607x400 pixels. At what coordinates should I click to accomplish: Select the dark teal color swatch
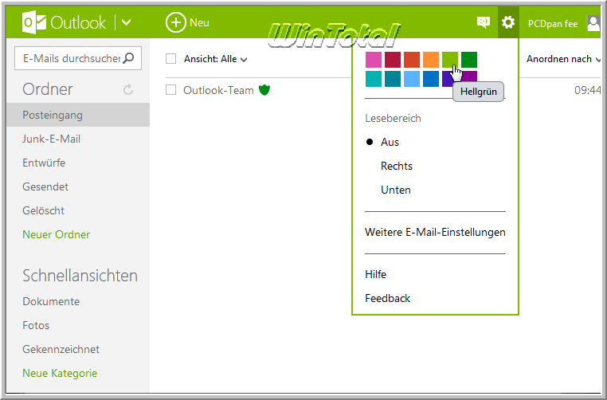(x=393, y=79)
